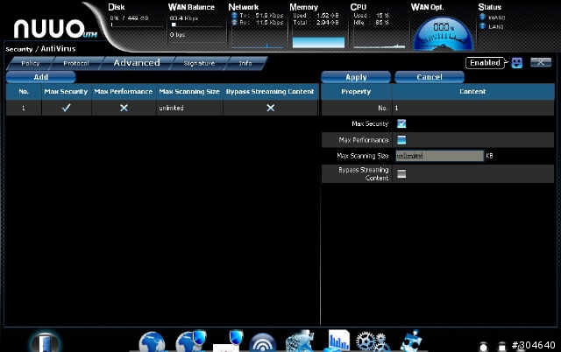The height and width of the screenshot is (352, 561).
Task: Open the plain globe icon in dock
Action: click(x=152, y=342)
